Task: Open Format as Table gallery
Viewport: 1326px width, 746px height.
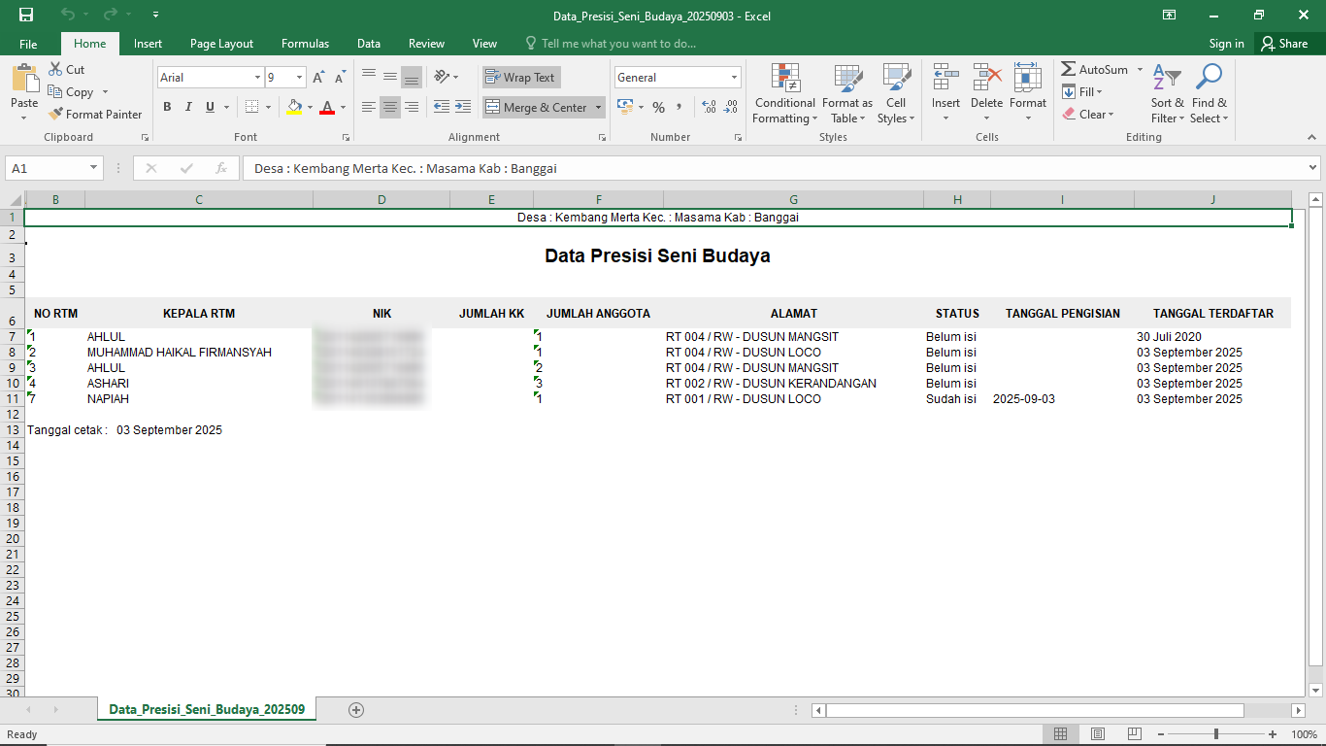Action: coord(847,94)
